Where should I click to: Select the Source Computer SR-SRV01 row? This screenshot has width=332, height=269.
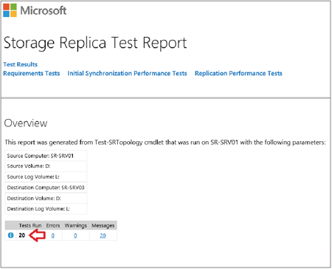(x=46, y=156)
